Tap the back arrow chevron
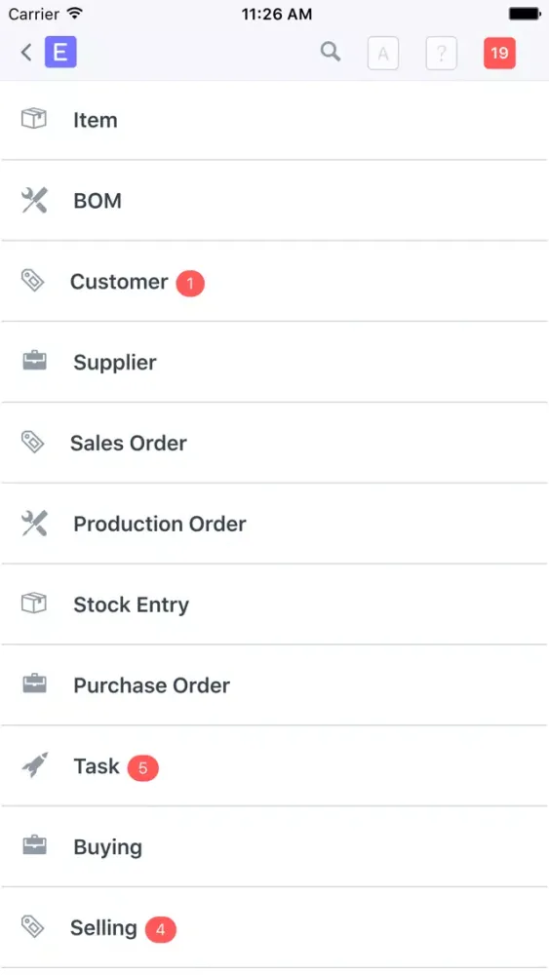This screenshot has height=975, width=549. tap(26, 53)
